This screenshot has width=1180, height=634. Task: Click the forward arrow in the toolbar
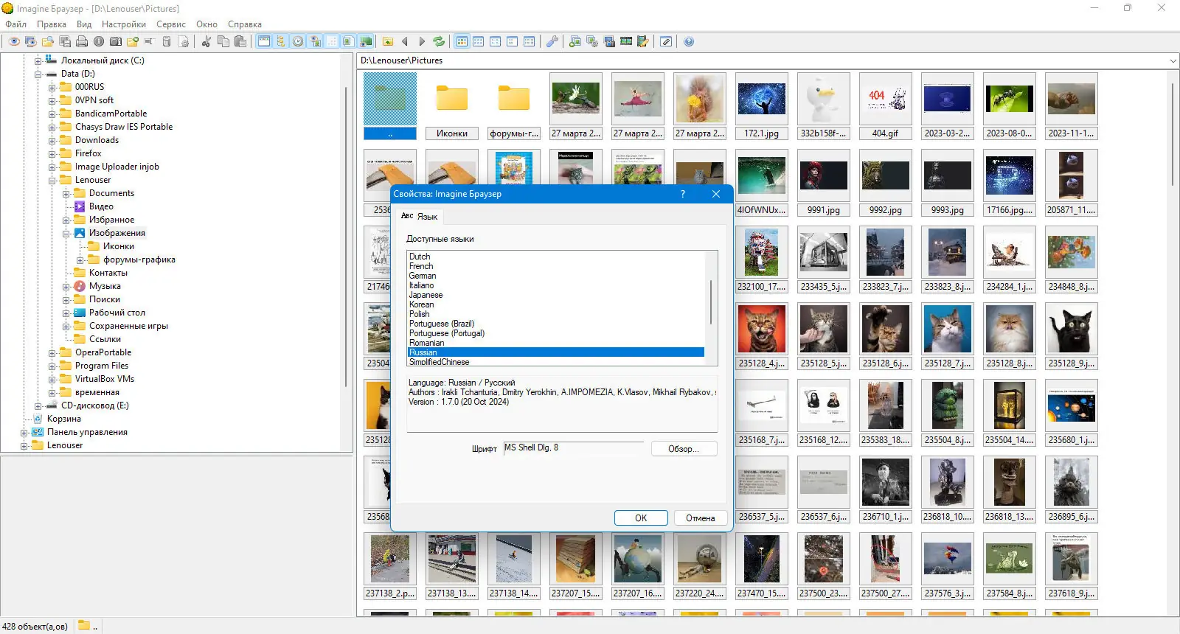coord(422,42)
